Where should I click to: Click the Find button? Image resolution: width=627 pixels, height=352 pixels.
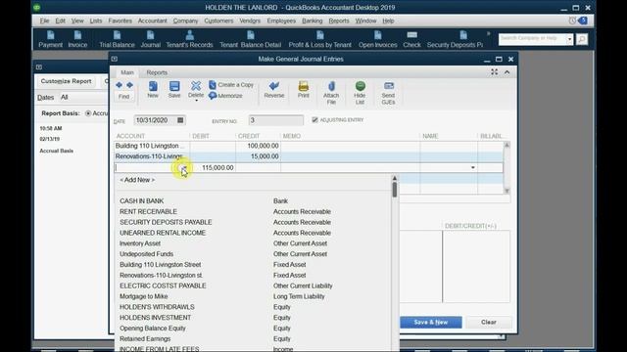[x=124, y=97]
